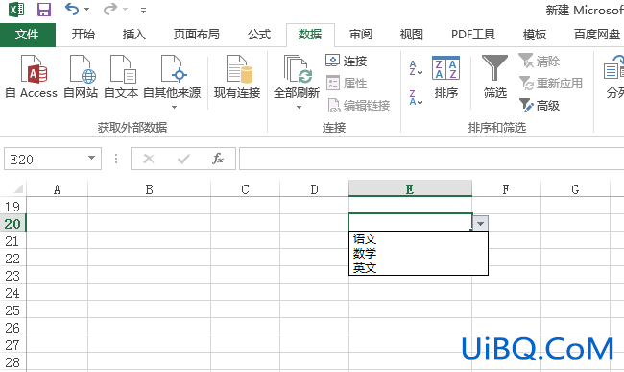624x372 pixels.
Task: Switch to the 插入 tab
Action: [134, 35]
